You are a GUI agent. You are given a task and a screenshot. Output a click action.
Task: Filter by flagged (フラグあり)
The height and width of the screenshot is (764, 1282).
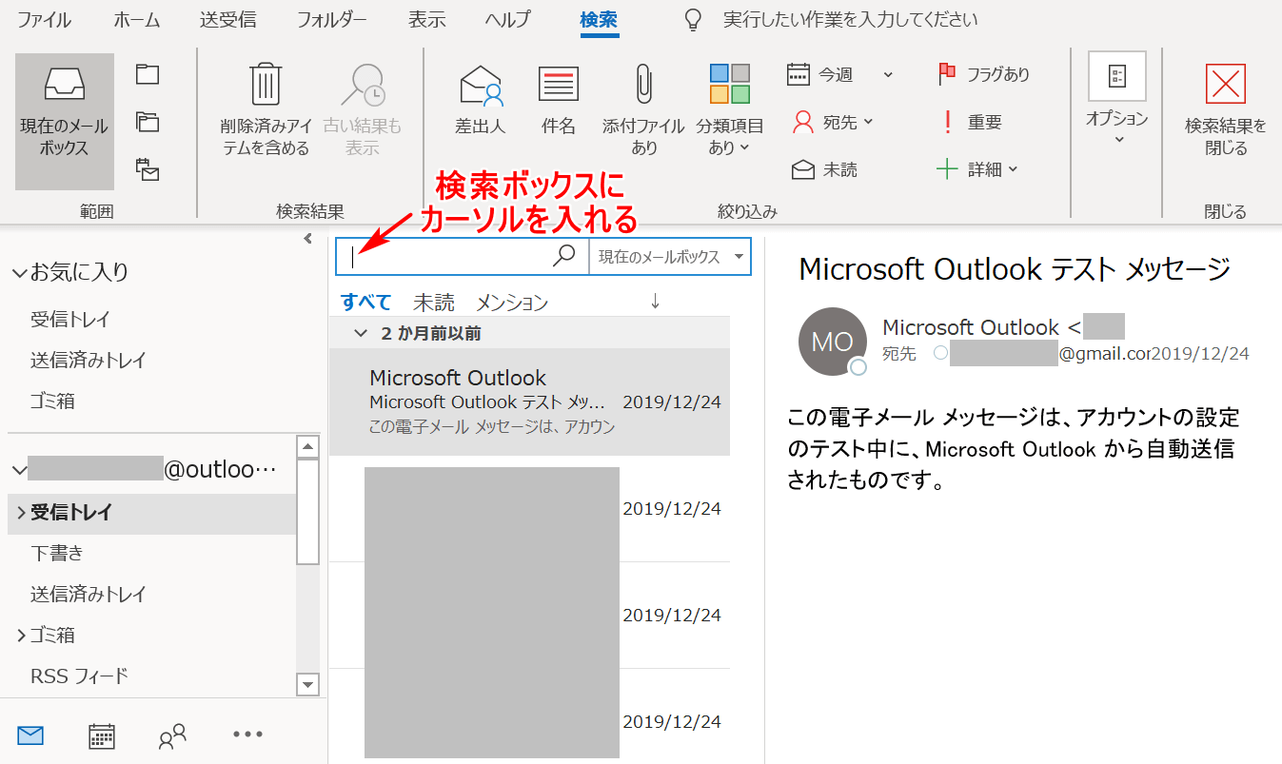pos(983,74)
